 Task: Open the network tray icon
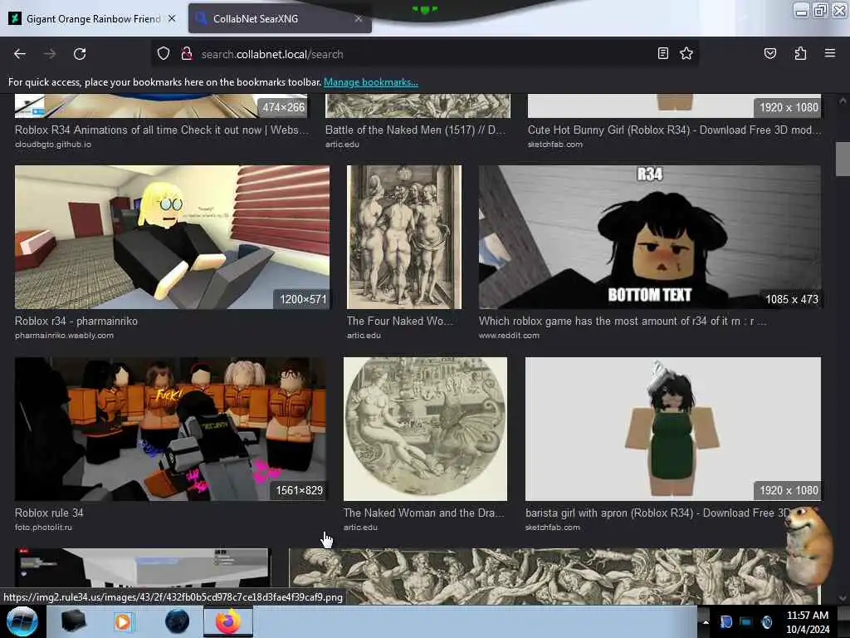[x=746, y=621]
